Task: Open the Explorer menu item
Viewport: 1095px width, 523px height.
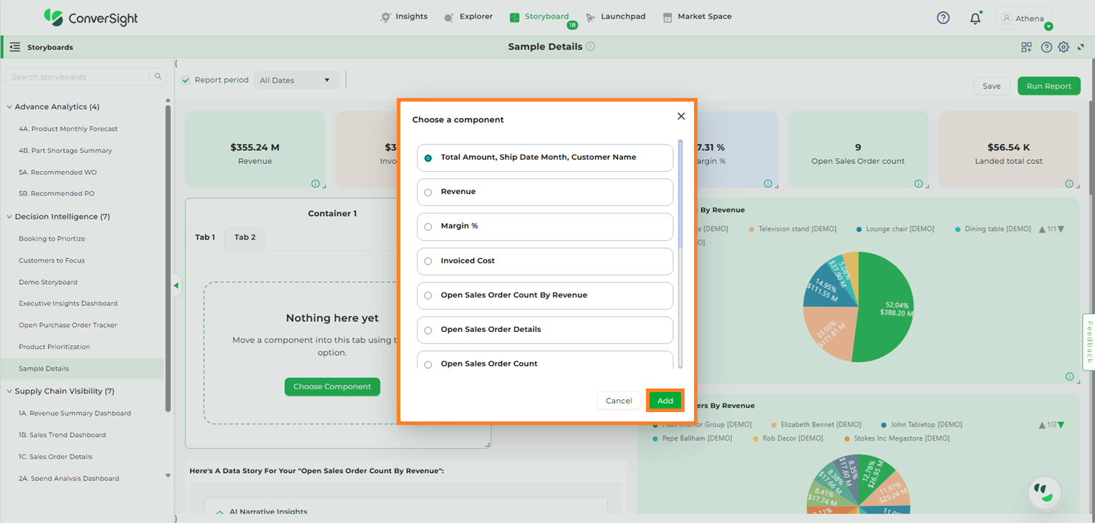Action: (x=468, y=16)
